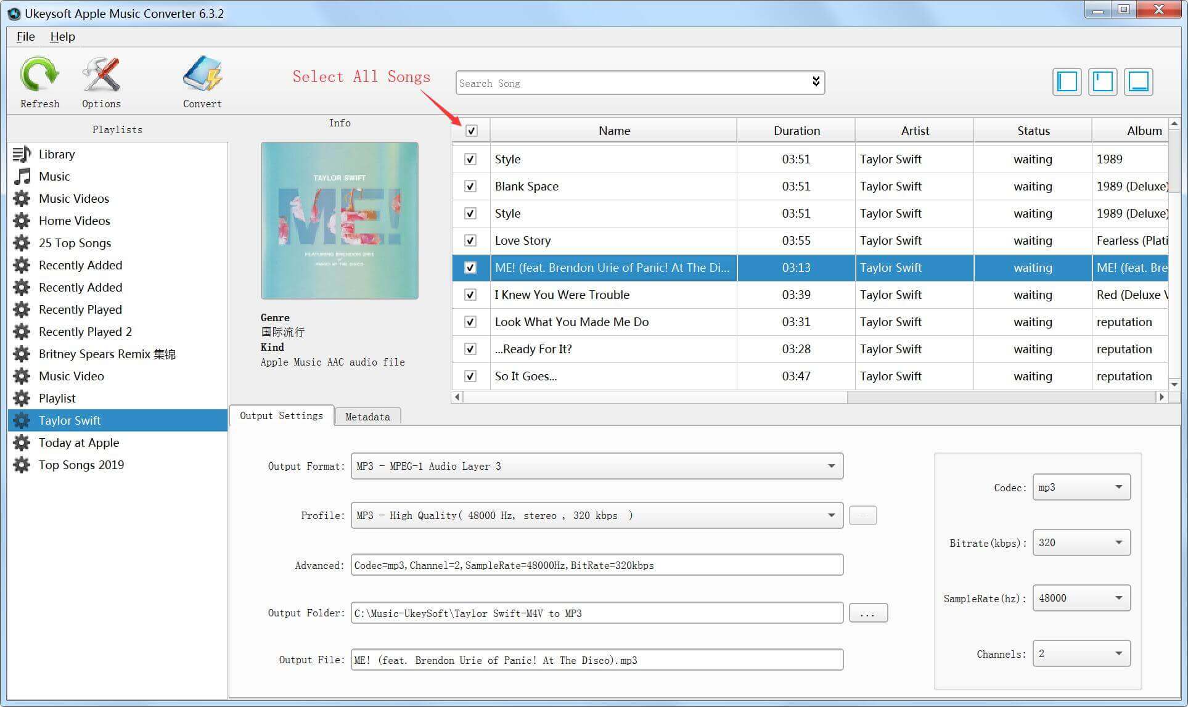
Task: Select the Library sidebar icon
Action: coord(23,153)
